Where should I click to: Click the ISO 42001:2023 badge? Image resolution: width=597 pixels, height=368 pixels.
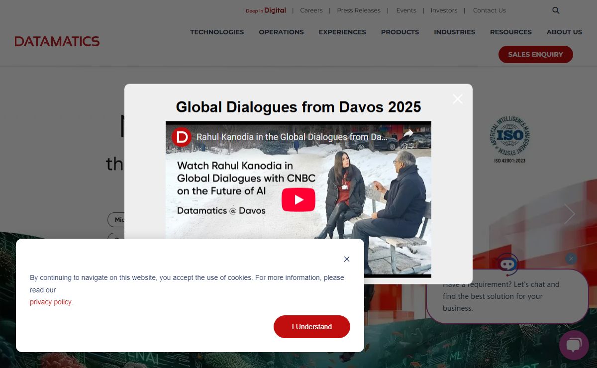click(510, 139)
